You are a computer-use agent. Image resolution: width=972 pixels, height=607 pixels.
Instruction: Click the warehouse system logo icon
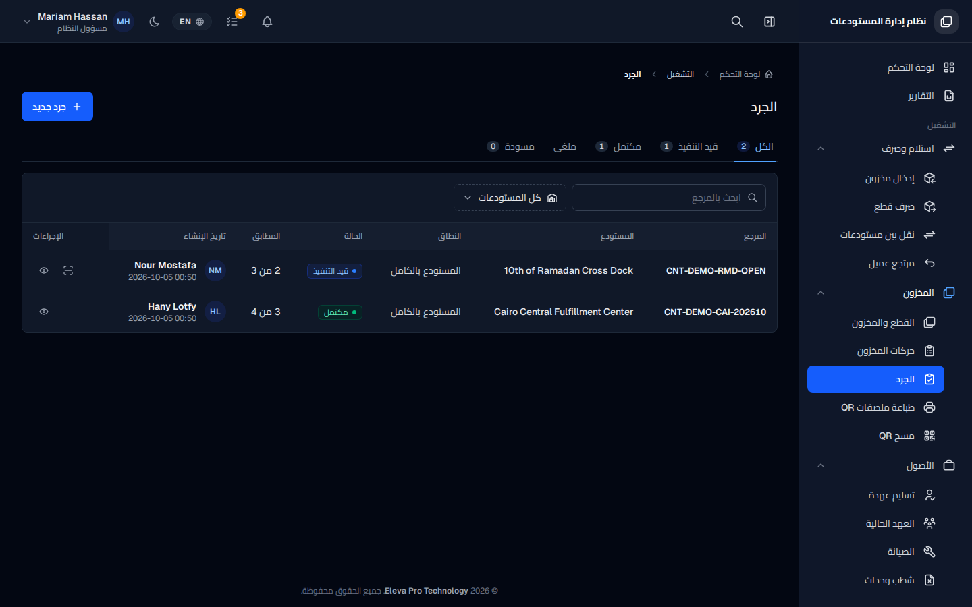946,22
